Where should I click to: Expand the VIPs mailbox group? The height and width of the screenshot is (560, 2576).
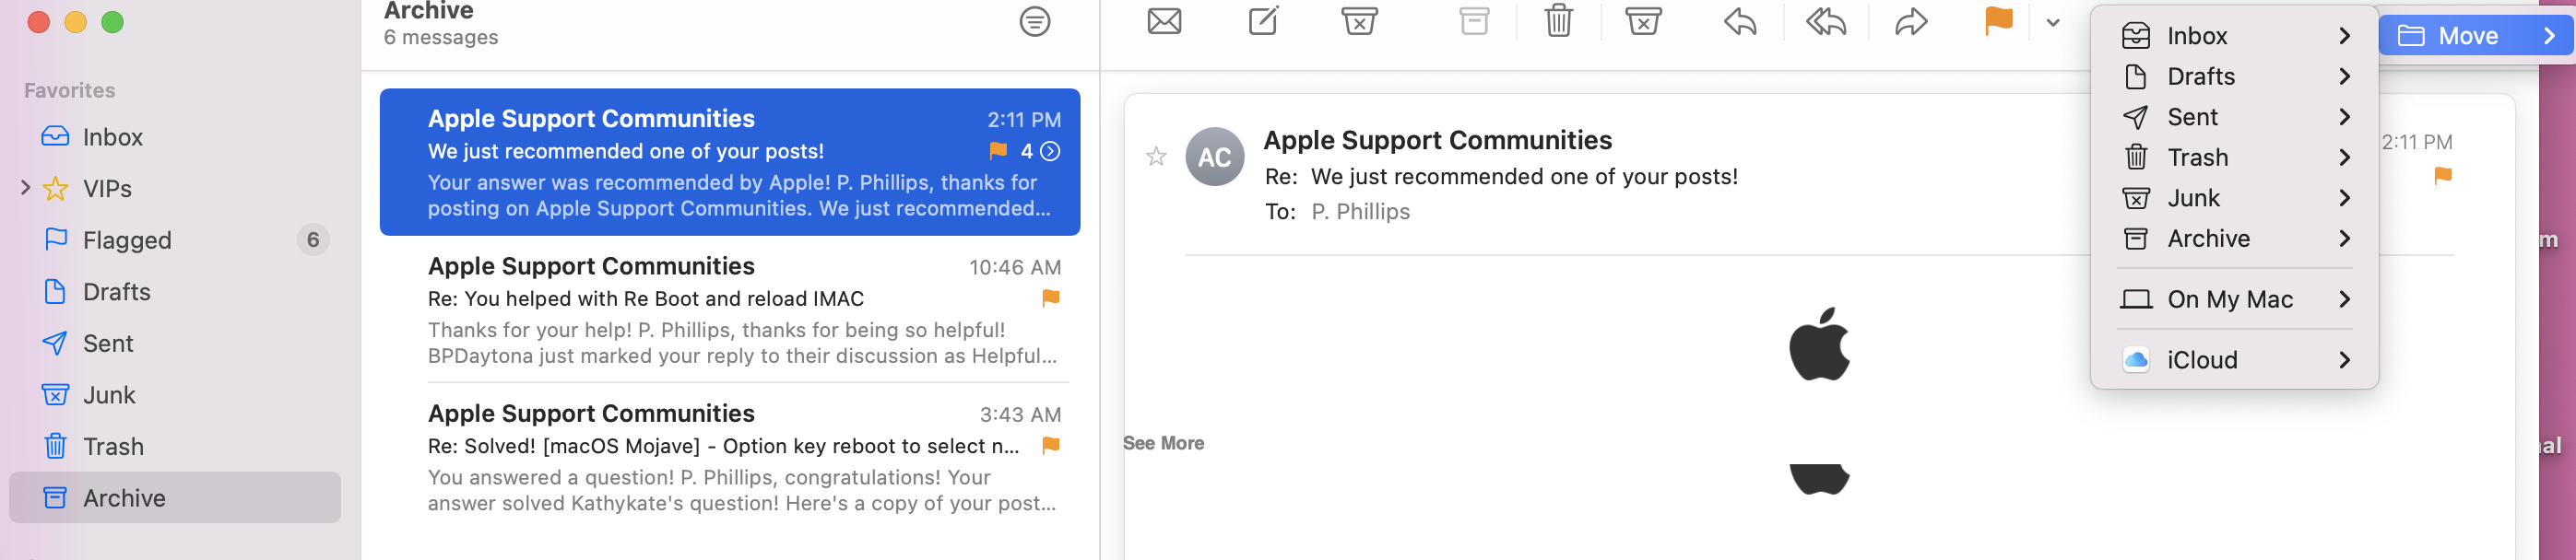click(26, 188)
